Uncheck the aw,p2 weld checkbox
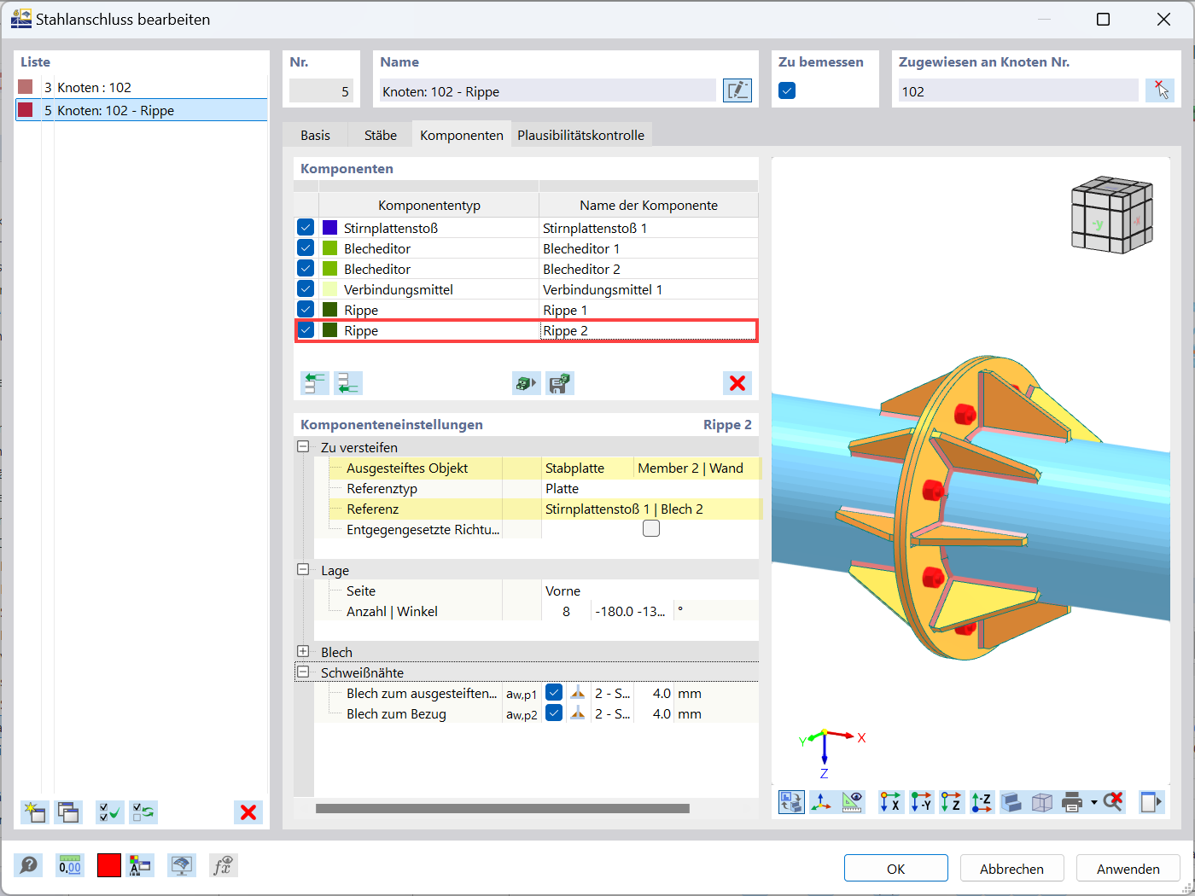Viewport: 1195px width, 896px height. (554, 713)
